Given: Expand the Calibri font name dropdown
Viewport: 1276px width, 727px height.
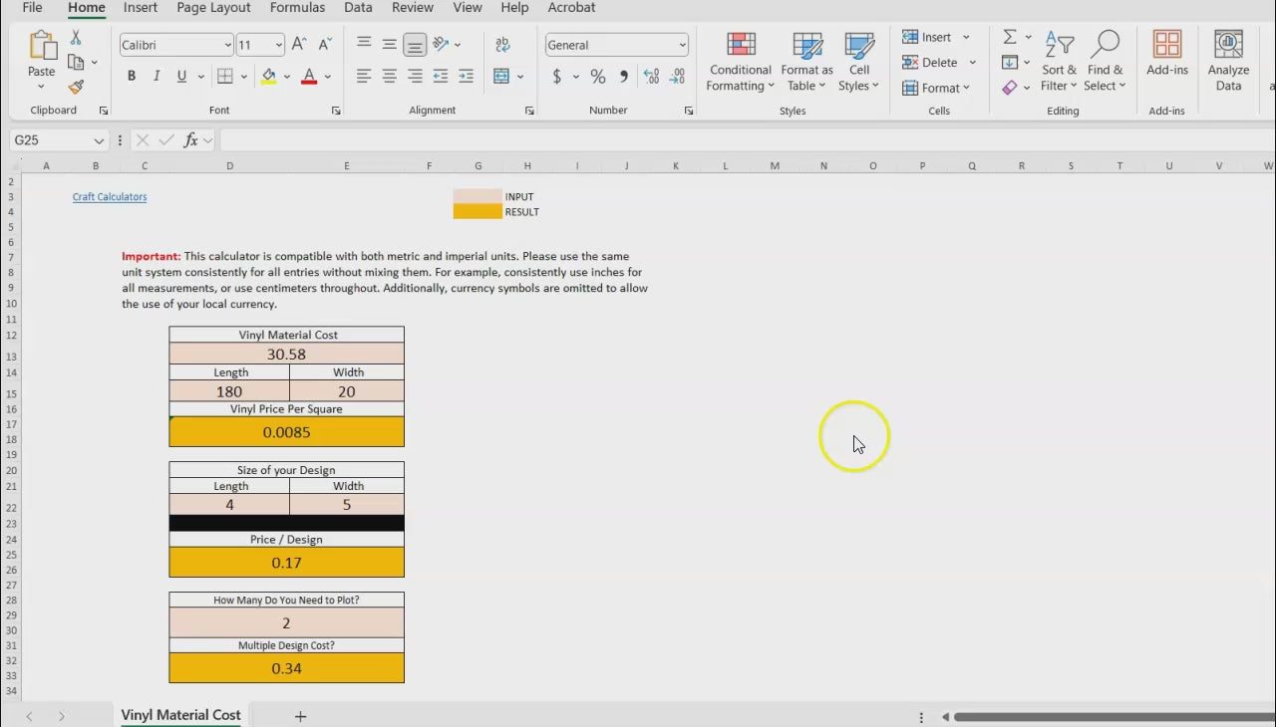Looking at the screenshot, I should click(227, 45).
